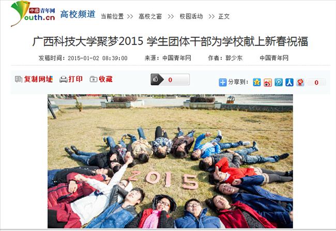
Task: Click 打印 to print the article
Action: 71,79
